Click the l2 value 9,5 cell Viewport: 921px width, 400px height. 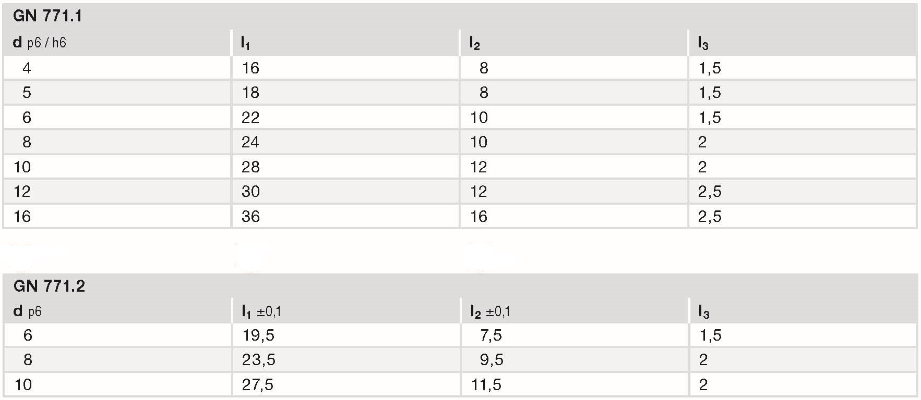[x=491, y=360]
